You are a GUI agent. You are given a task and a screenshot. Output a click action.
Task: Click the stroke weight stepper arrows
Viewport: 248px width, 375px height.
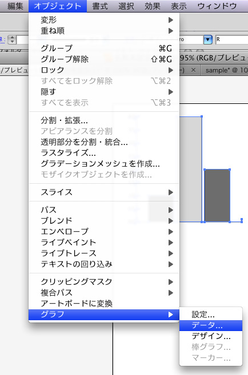(12, 39)
